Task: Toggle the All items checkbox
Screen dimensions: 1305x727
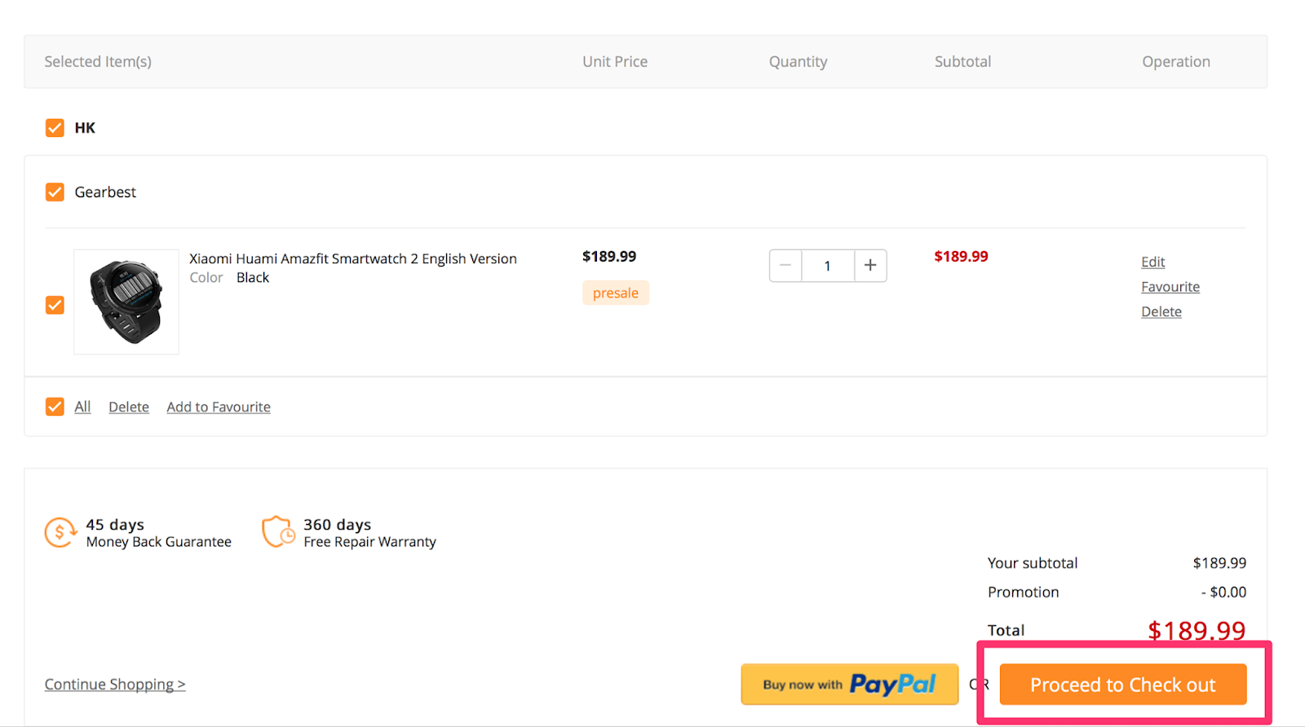Action: (55, 407)
